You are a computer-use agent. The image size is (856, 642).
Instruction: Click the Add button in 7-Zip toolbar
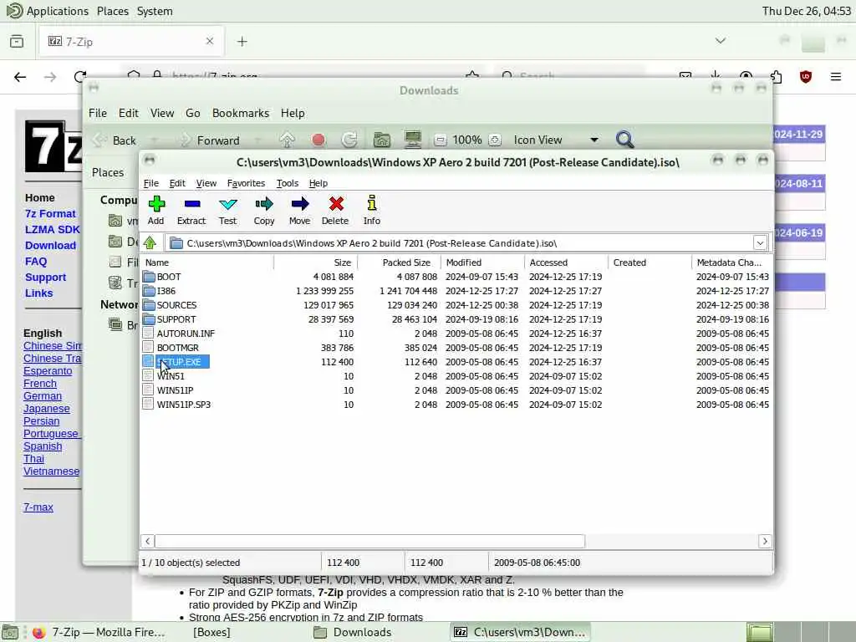coord(156,210)
